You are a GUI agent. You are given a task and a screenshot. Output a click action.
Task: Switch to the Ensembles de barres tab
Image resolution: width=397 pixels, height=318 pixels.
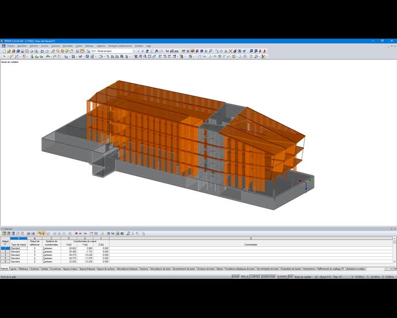tap(291, 268)
